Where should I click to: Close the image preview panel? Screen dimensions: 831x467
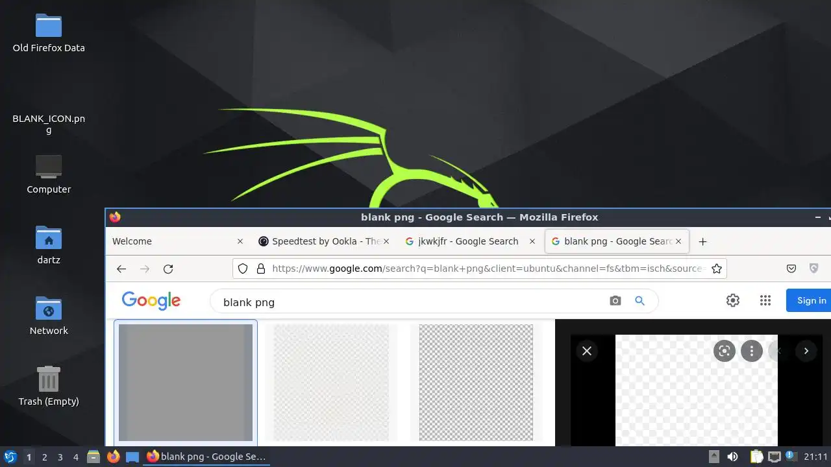[x=587, y=351]
